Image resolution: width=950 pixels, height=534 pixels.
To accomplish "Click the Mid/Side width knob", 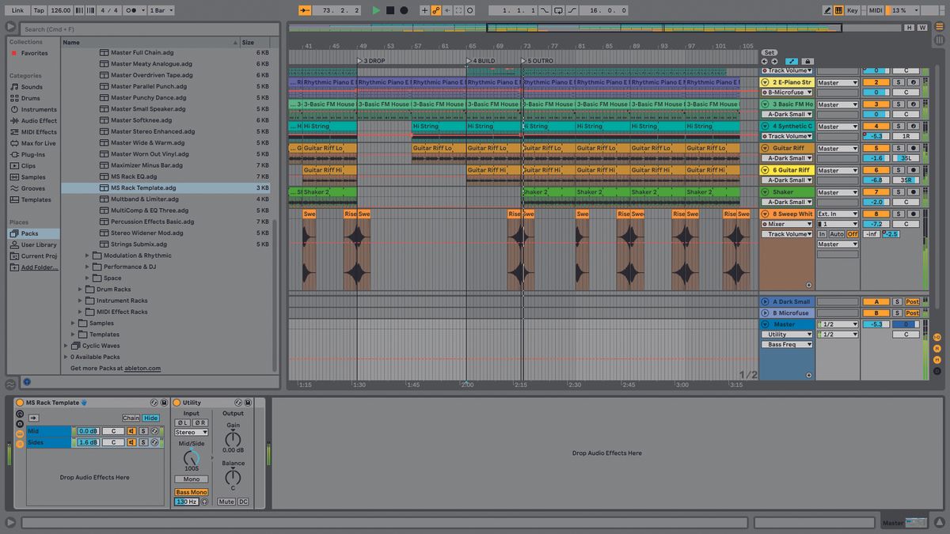I will 191,458.
